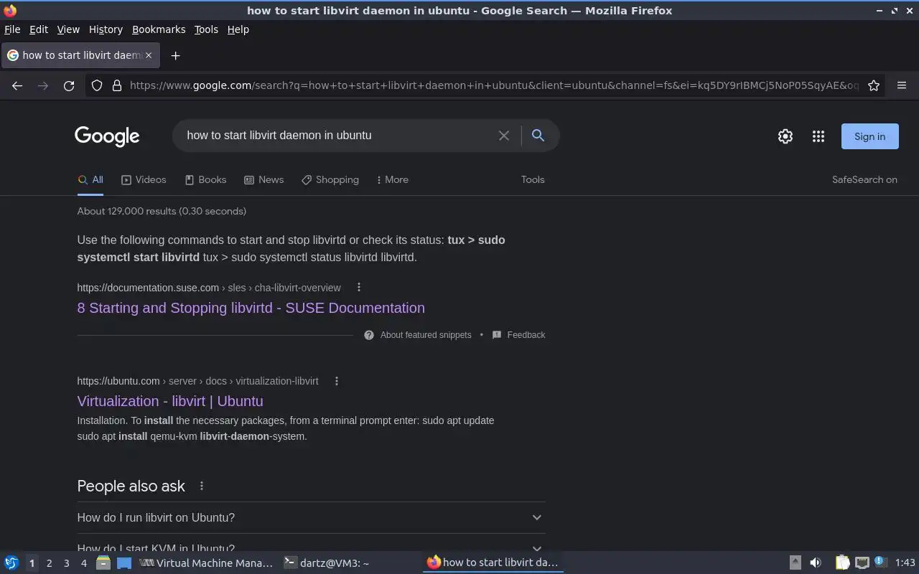Image resolution: width=919 pixels, height=574 pixels.
Task: Open the Bookmarks menu
Action: 159,29
